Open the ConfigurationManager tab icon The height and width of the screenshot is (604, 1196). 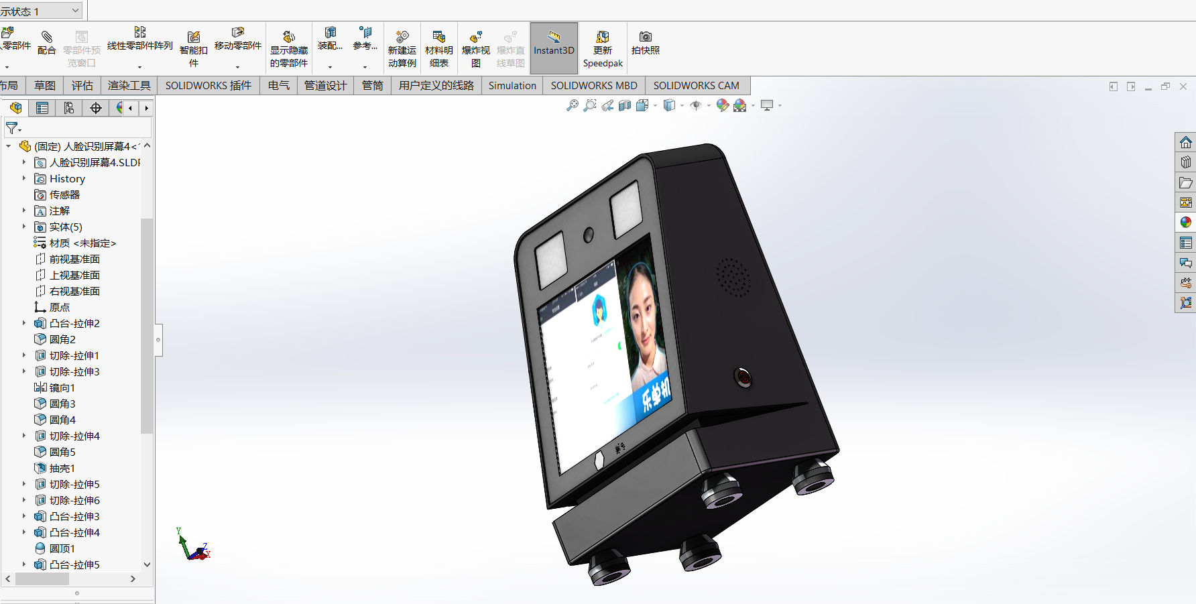tap(68, 108)
